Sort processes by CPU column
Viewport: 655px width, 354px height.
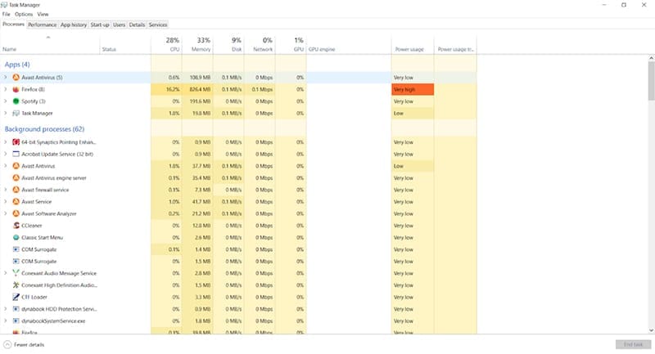(166, 44)
